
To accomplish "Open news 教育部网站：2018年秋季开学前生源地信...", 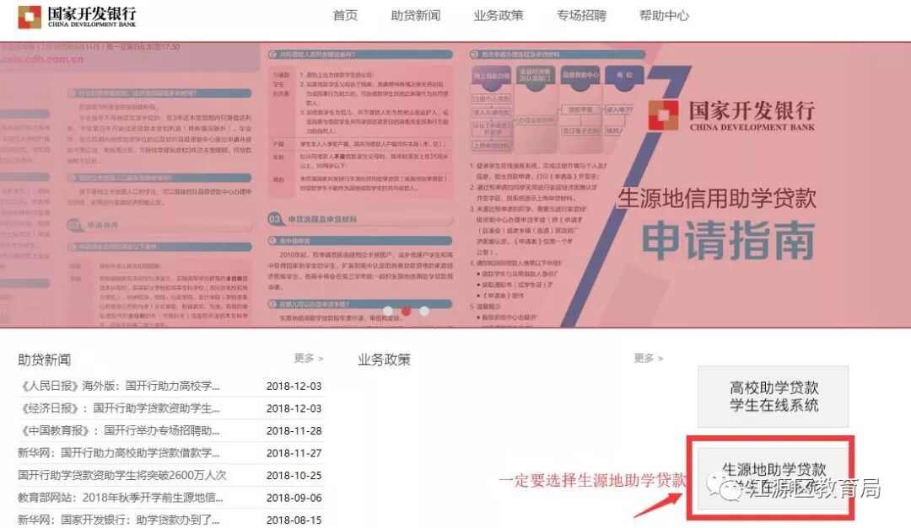I will coord(121,497).
